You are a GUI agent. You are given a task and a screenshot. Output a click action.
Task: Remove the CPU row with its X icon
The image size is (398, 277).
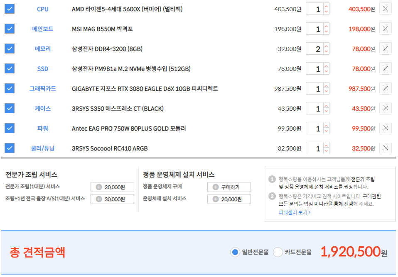point(385,9)
